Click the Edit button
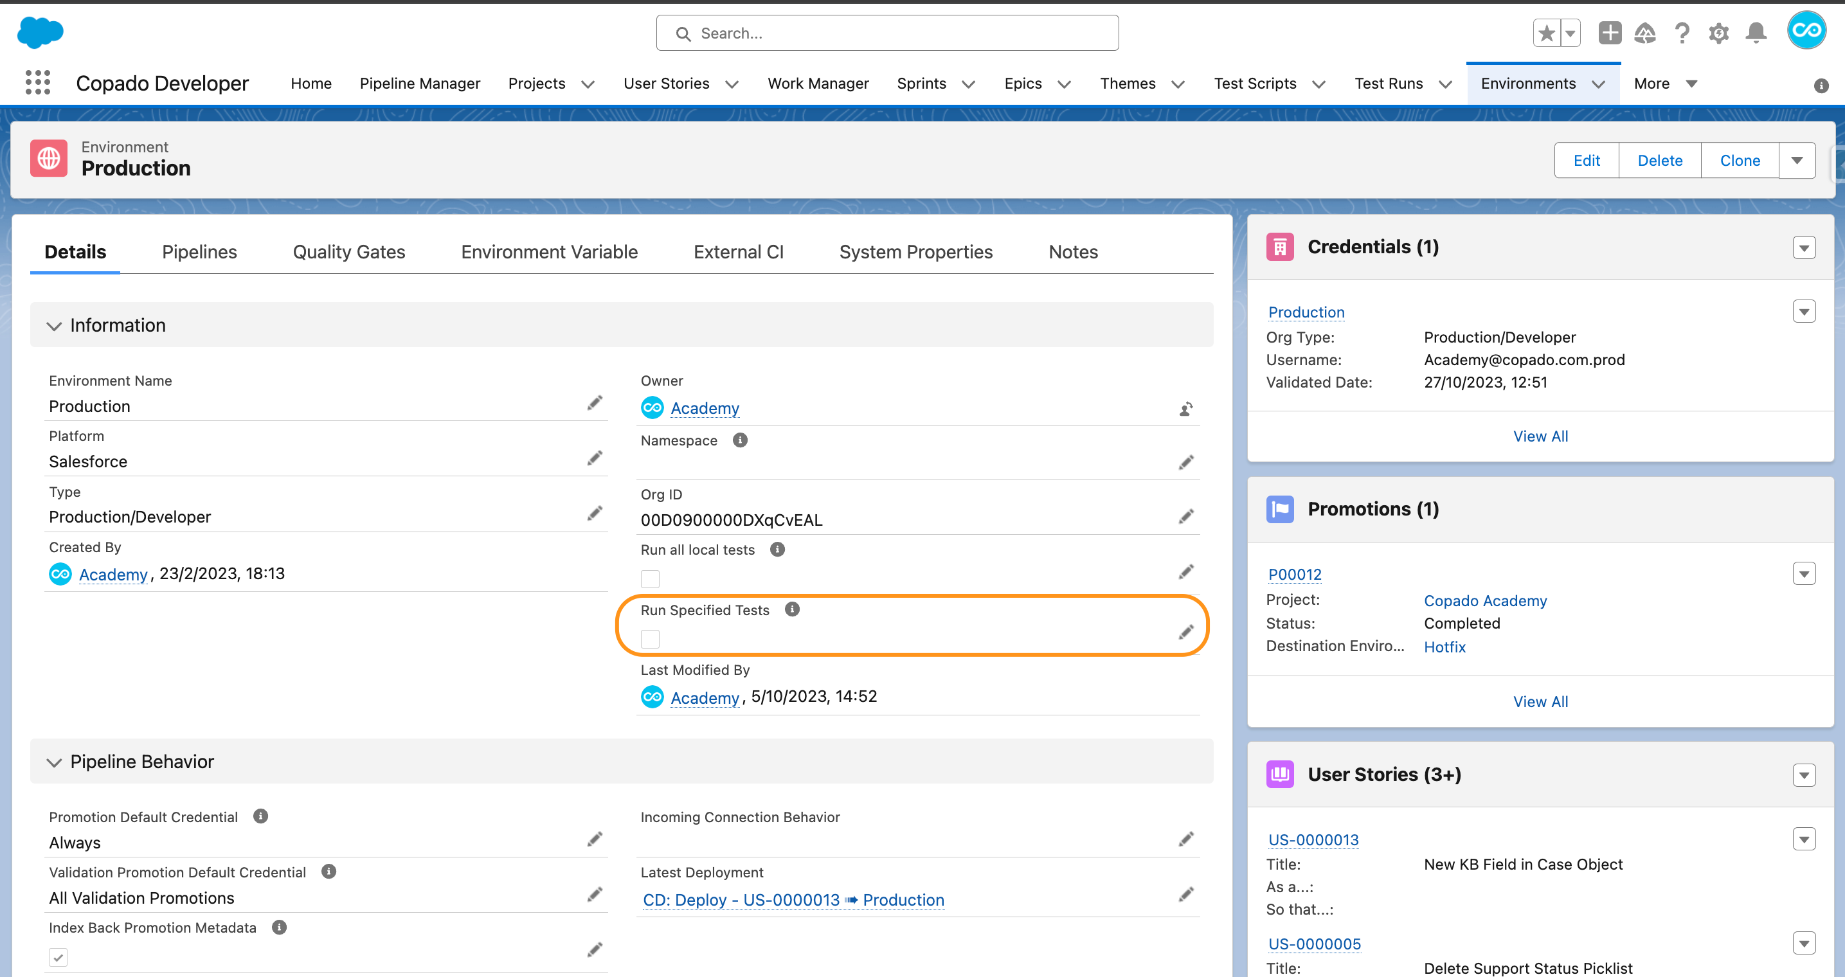 [x=1586, y=161]
